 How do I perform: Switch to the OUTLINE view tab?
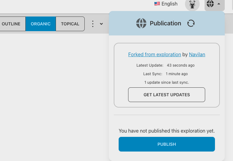(x=12, y=24)
